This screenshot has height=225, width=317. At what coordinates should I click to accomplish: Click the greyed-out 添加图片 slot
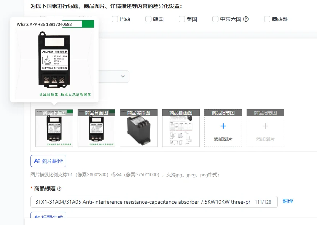click(x=266, y=128)
